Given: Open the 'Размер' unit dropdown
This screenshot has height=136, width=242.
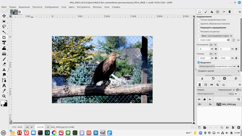Looking at the screenshot, I should pos(213,54).
